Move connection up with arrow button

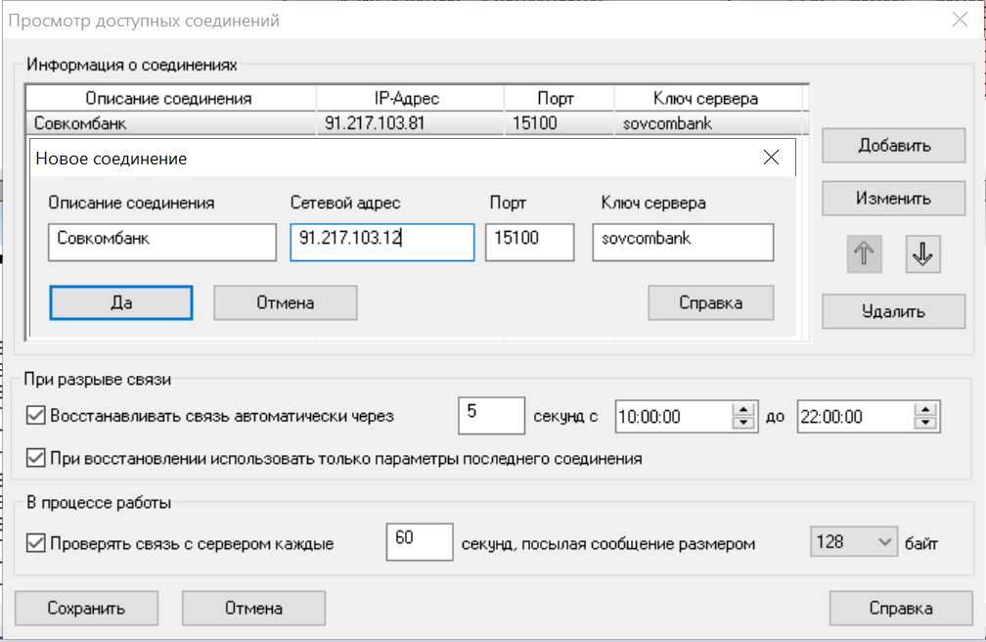[866, 254]
